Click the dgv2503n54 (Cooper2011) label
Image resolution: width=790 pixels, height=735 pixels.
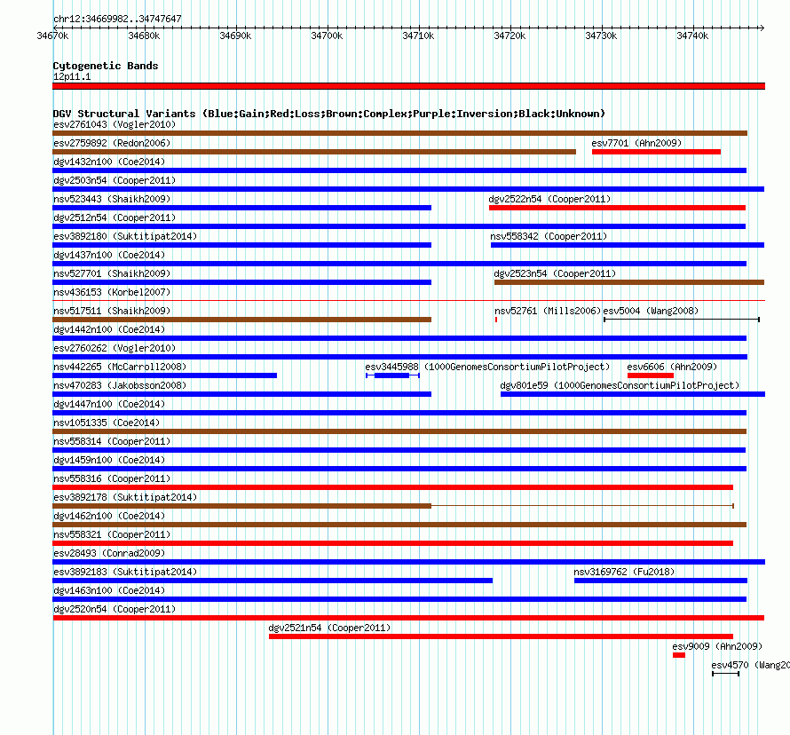point(115,180)
